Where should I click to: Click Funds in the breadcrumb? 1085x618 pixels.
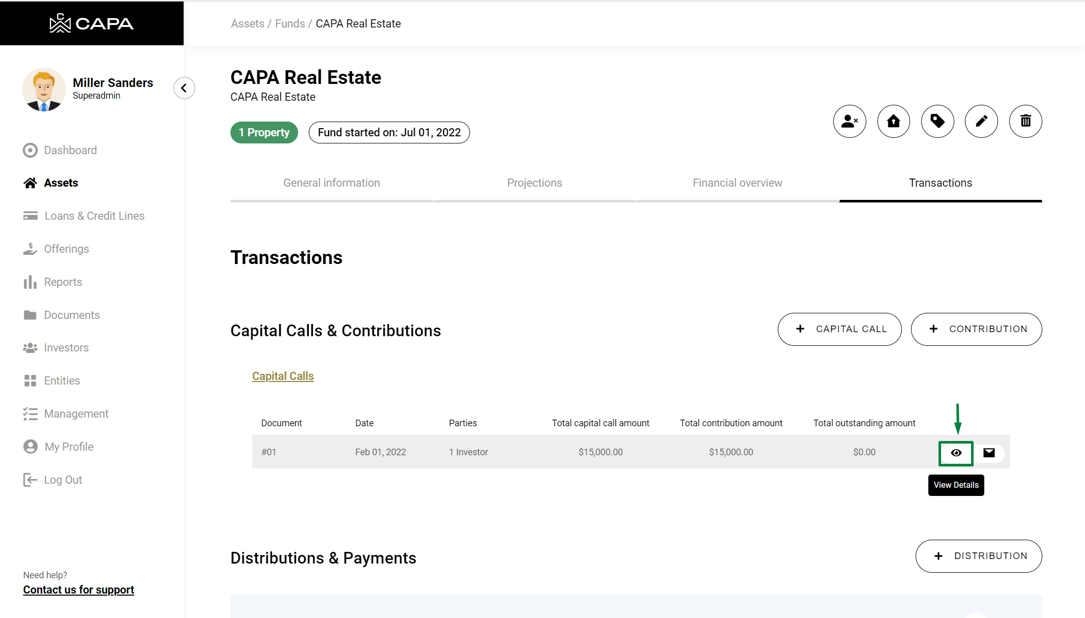[290, 23]
